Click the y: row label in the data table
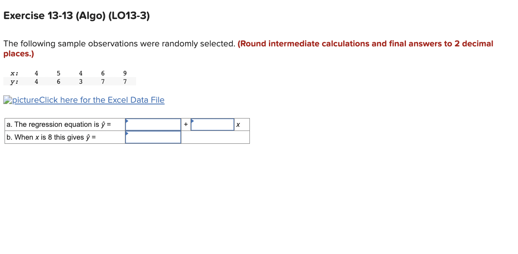Image resolution: width=518 pixels, height=254 pixels. [13, 82]
